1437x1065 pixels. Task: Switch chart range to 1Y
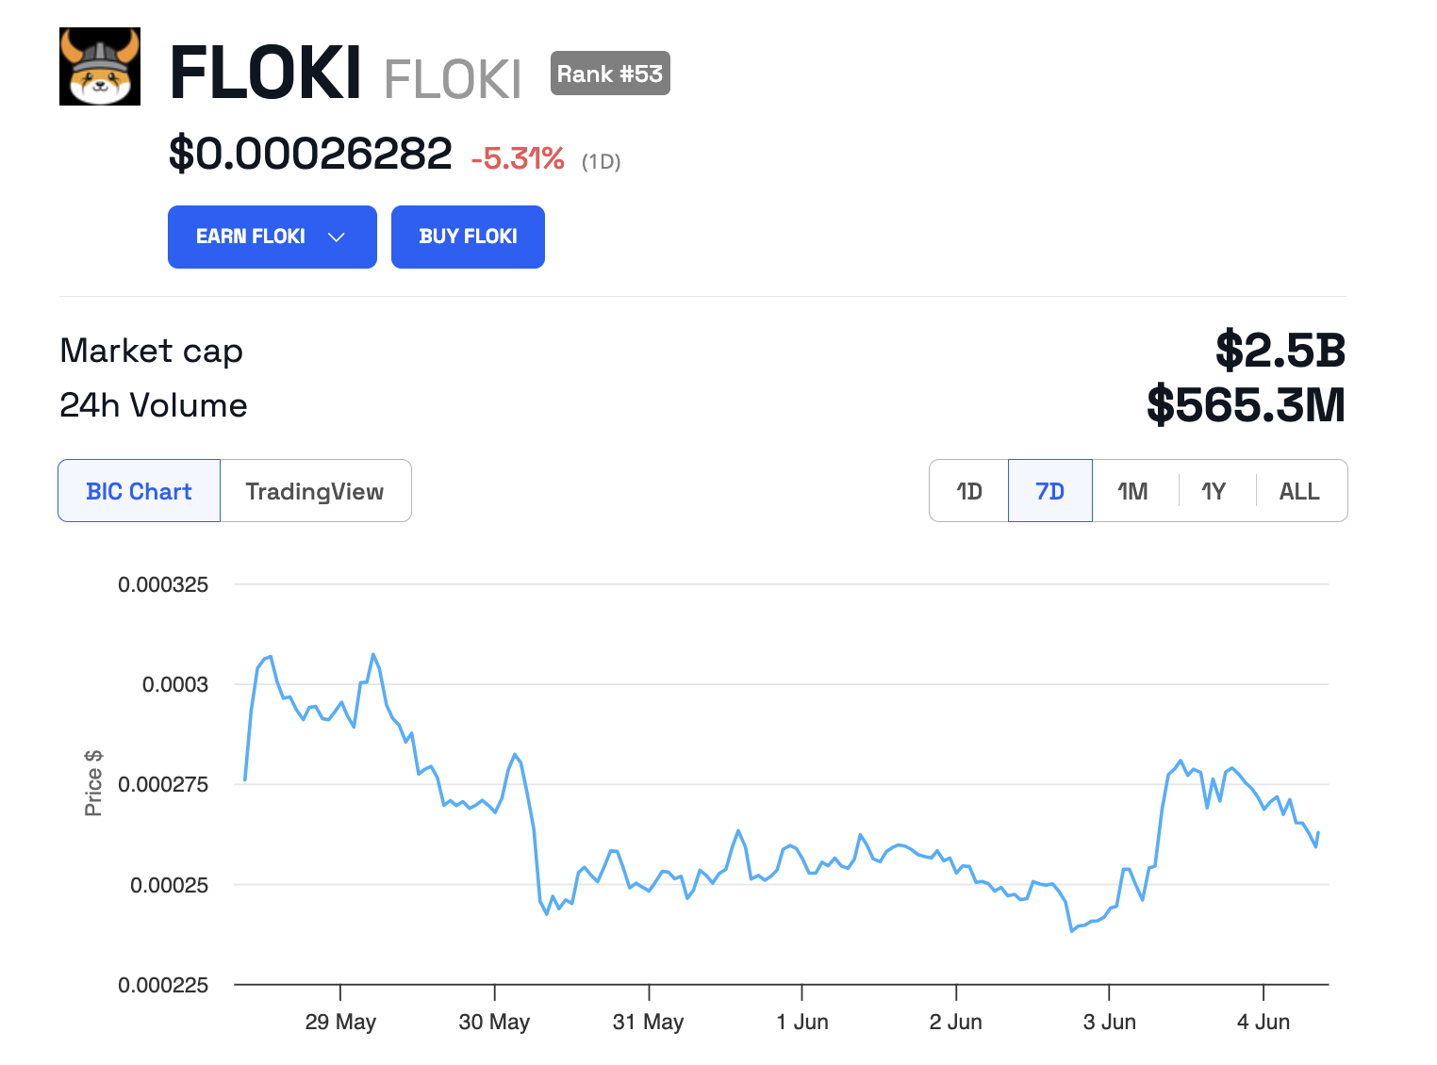point(1214,491)
